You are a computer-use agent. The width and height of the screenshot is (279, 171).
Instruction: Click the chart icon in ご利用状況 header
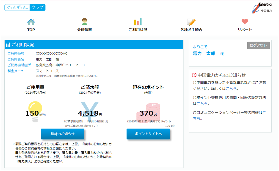(x=8, y=45)
